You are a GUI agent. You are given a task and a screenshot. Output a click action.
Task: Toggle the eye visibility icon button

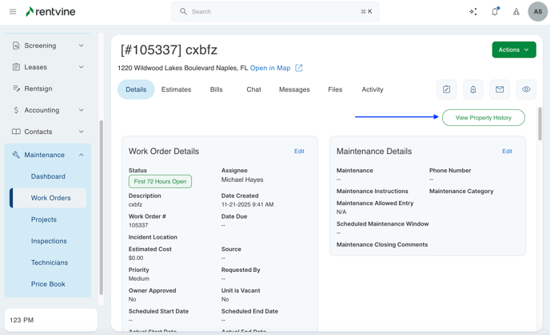(x=526, y=89)
